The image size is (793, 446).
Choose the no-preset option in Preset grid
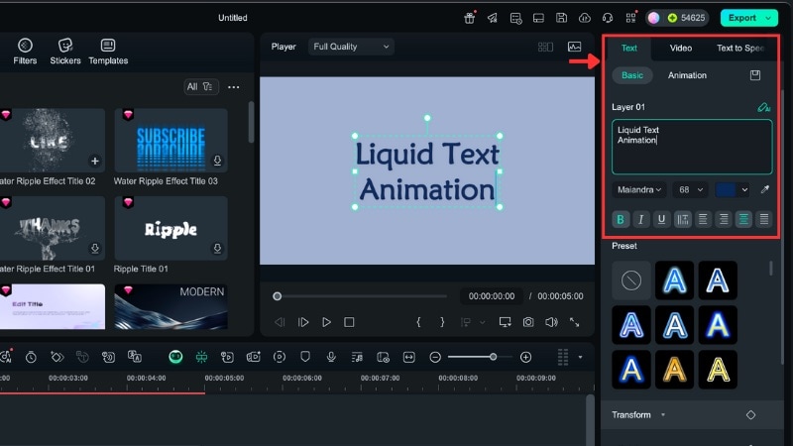click(631, 280)
